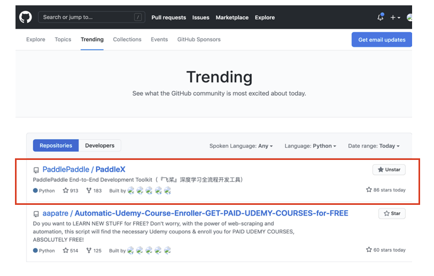Focus the Search or jump to field
434x276 pixels.
click(91, 17)
